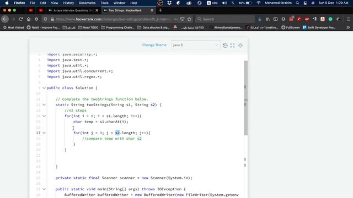The width and height of the screenshot is (353, 198).
Task: Open the page actions three-dot menu
Action: pyautogui.click(x=175, y=19)
